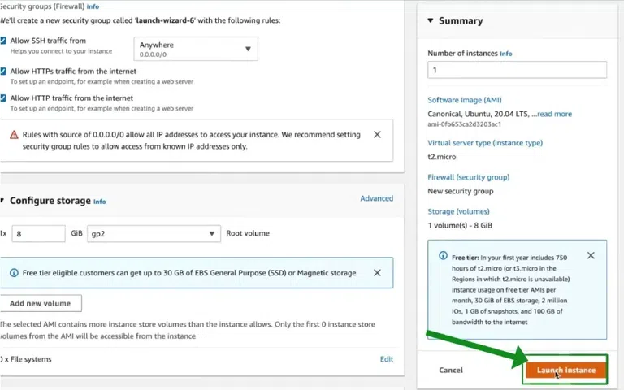
Task: Dismiss the Free tier summary notice
Action: tap(591, 255)
